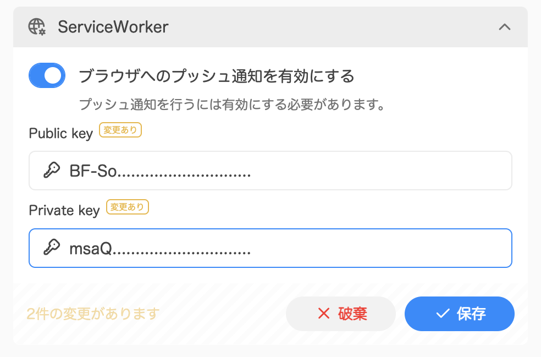Save changes with 保存 button
The width and height of the screenshot is (541, 357).
click(460, 314)
